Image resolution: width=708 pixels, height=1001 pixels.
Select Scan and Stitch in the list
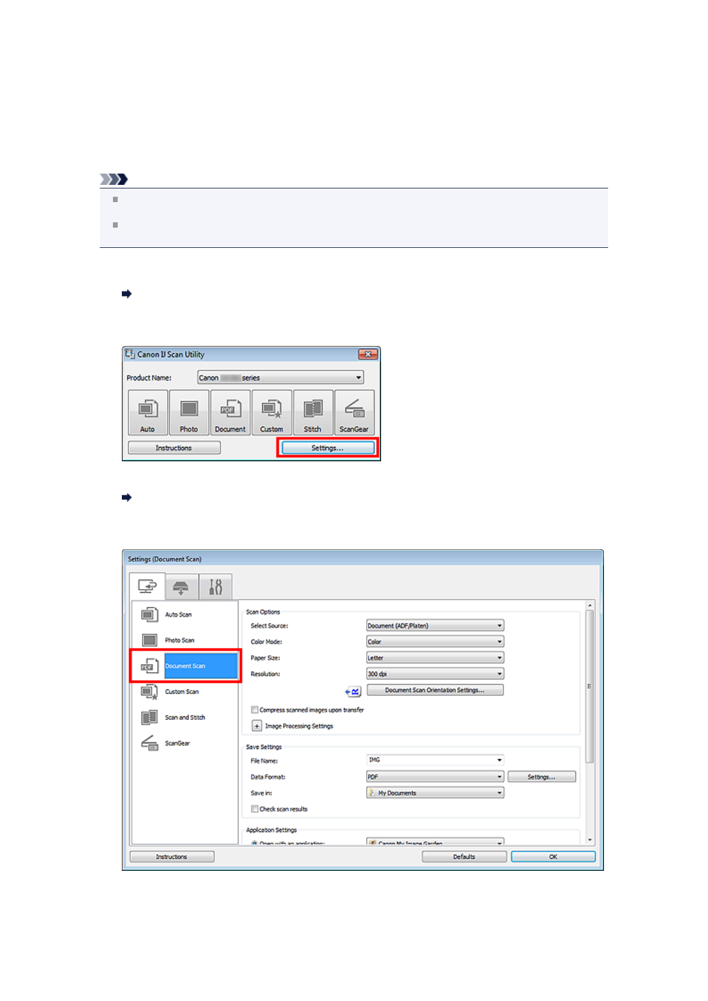click(184, 717)
